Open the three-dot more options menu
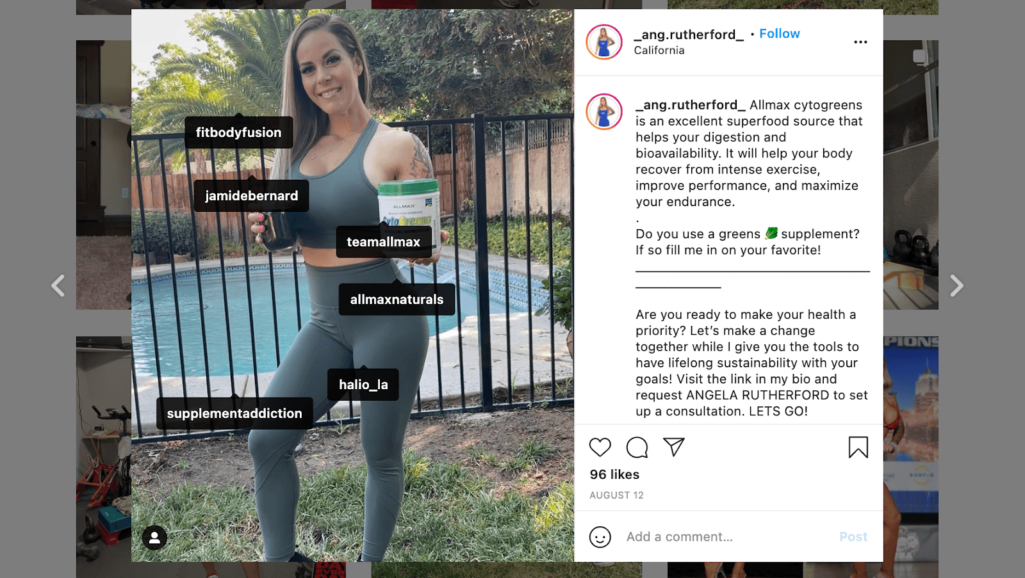 (860, 42)
